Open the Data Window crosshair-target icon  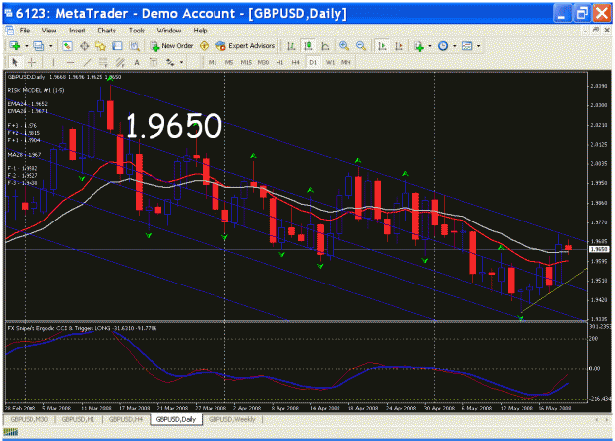tap(84, 46)
